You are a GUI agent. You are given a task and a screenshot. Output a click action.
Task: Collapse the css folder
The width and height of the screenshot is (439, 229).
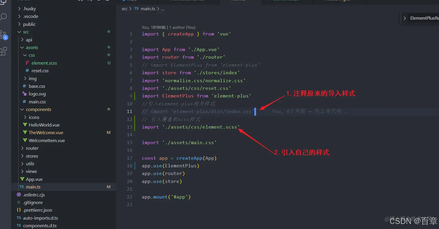click(25, 55)
